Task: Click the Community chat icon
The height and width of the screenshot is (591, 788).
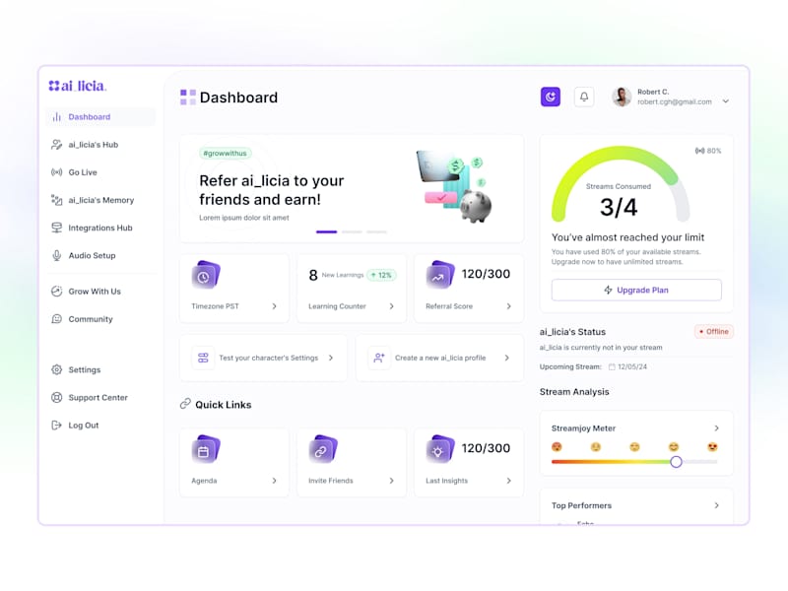Action: [57, 318]
